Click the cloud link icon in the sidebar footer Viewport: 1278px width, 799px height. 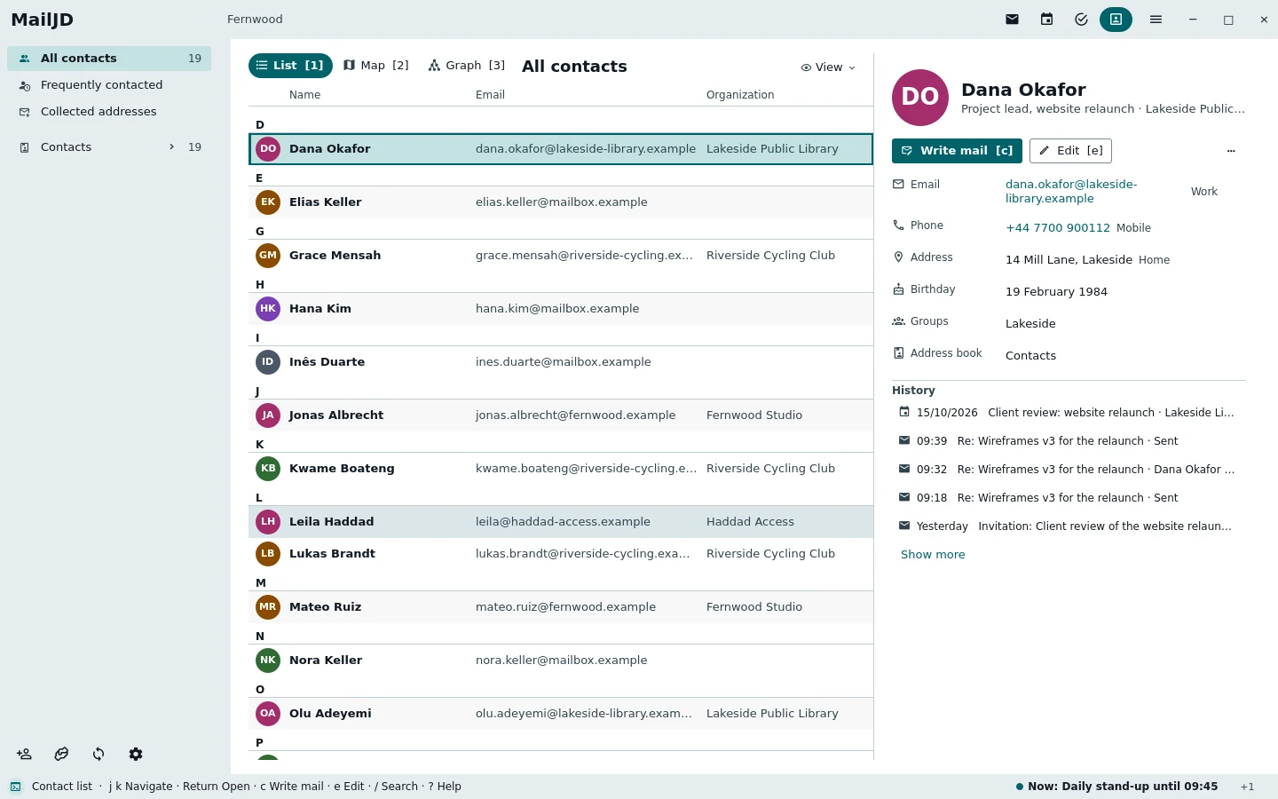(61, 754)
